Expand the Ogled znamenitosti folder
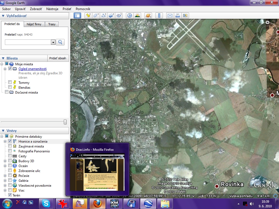Viewport: 279px width, 209px height. pyautogui.click(x=5, y=69)
